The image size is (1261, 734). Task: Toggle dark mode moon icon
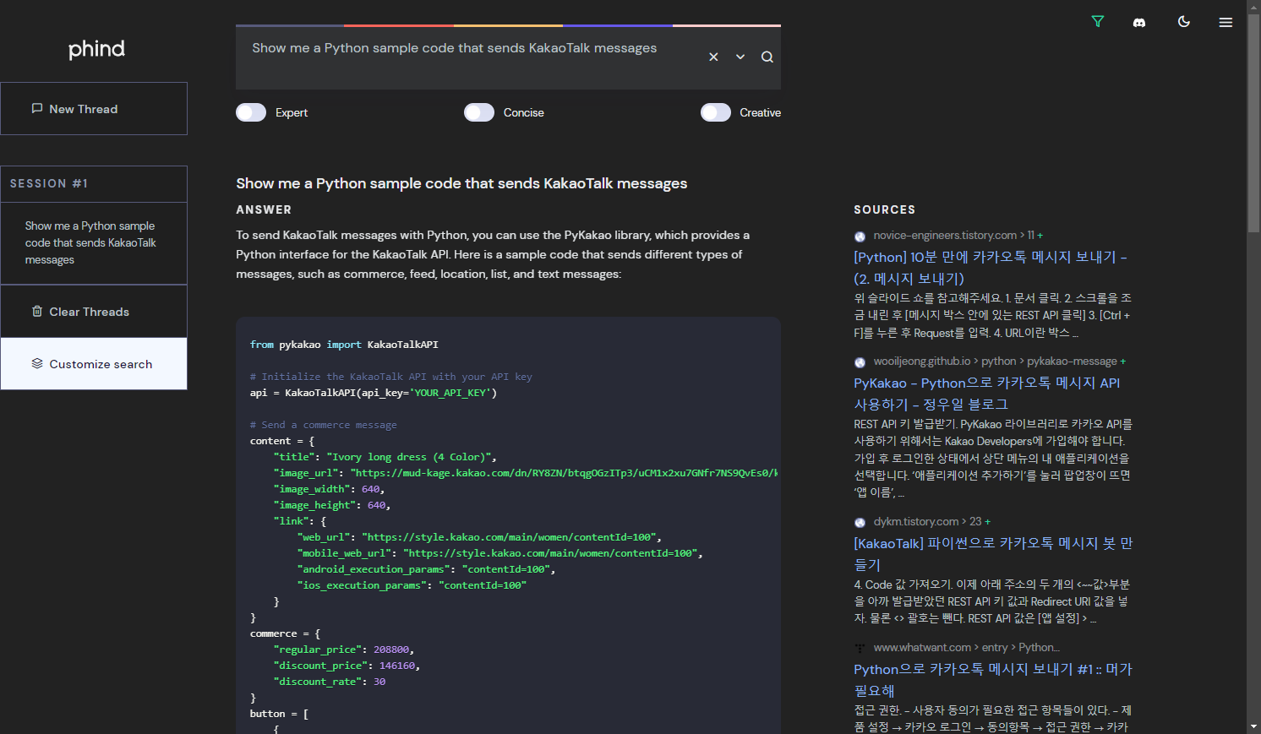tap(1184, 22)
